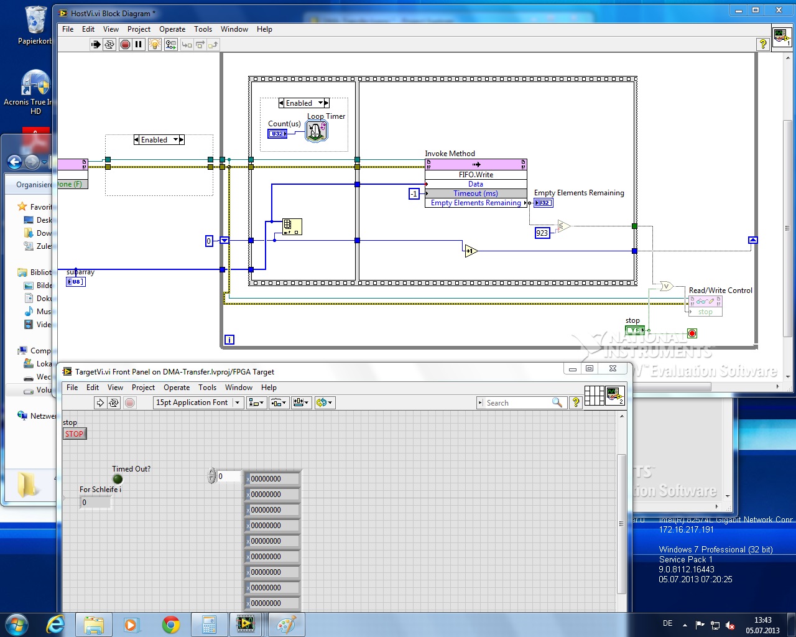
Task: Toggle Highlight Execution lightbulb
Action: 155,44
